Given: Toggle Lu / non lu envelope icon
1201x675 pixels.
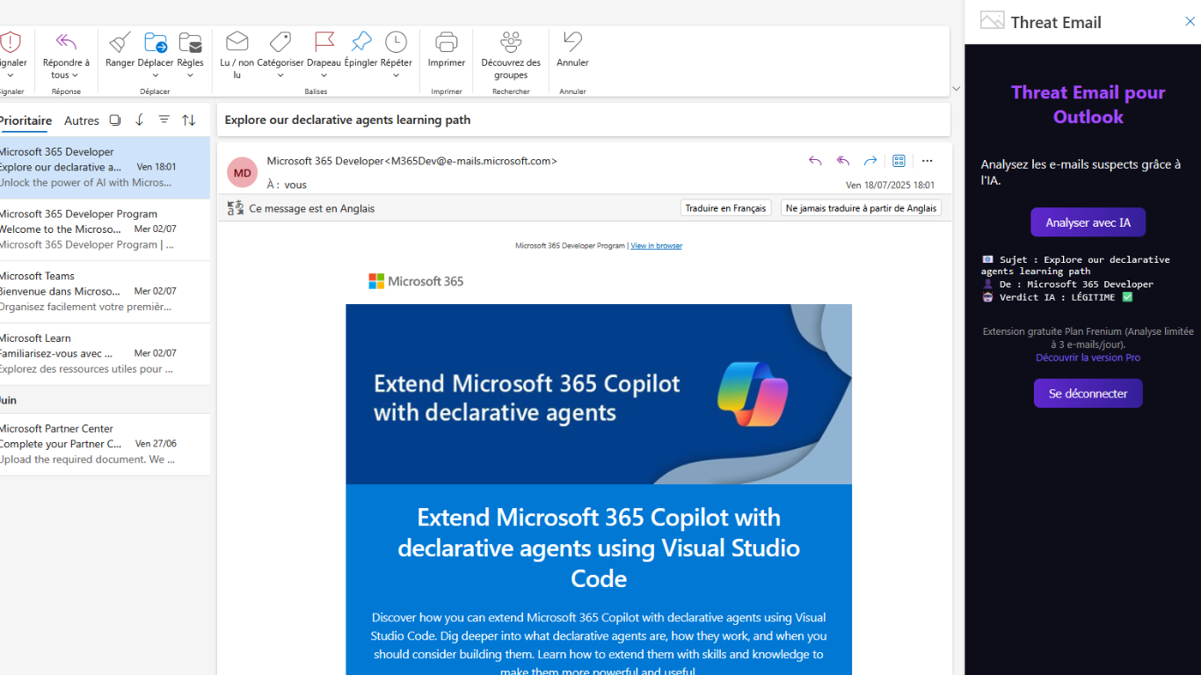Looking at the screenshot, I should [x=237, y=41].
